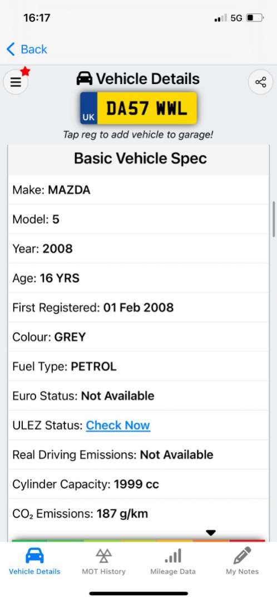This screenshot has width=277, height=601.
Task: Open MOT History tab
Action: (103, 561)
